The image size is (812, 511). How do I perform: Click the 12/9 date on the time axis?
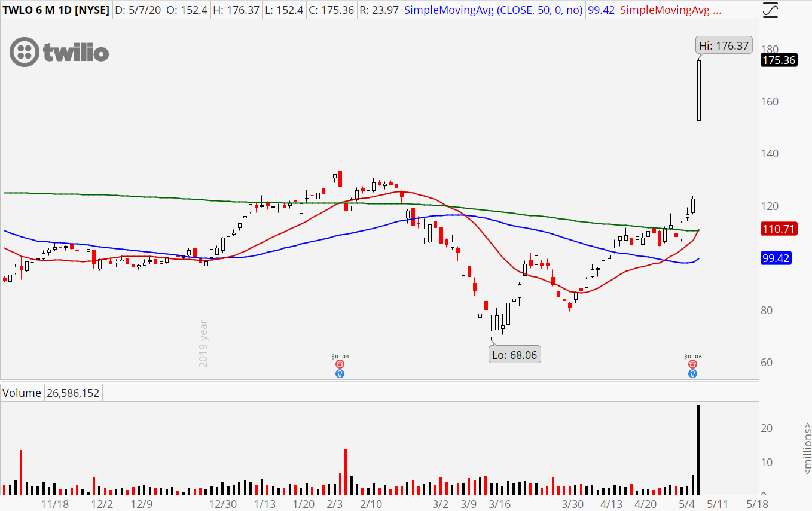(142, 504)
